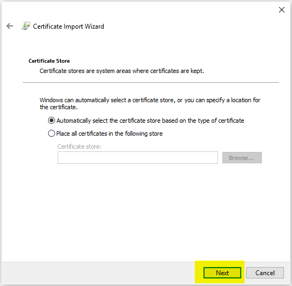Click the Certificate Import Wizard title text
The width and height of the screenshot is (292, 286).
pyautogui.click(x=69, y=26)
